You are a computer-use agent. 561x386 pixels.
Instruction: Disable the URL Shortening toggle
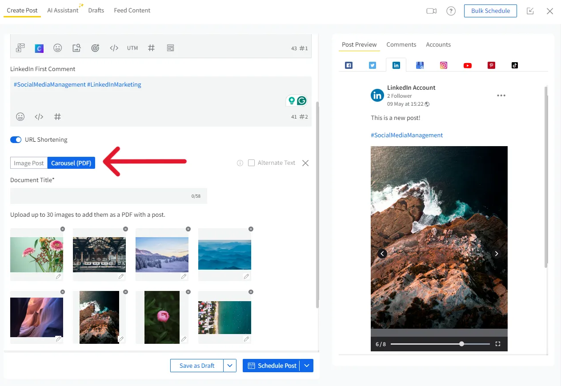click(x=16, y=140)
